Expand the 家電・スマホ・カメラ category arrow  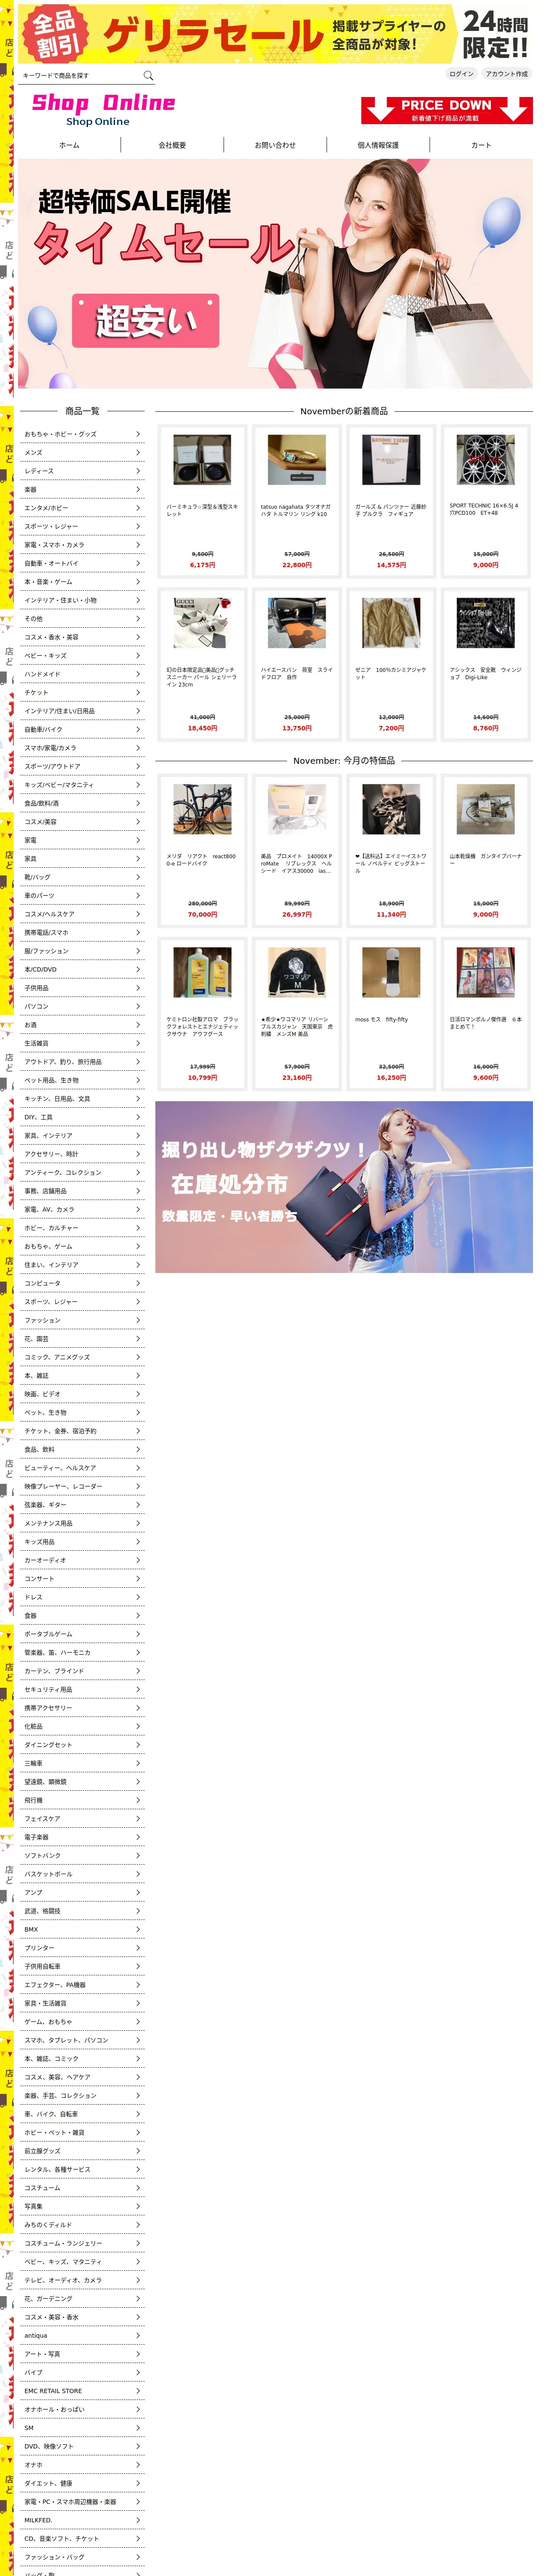coord(138,545)
